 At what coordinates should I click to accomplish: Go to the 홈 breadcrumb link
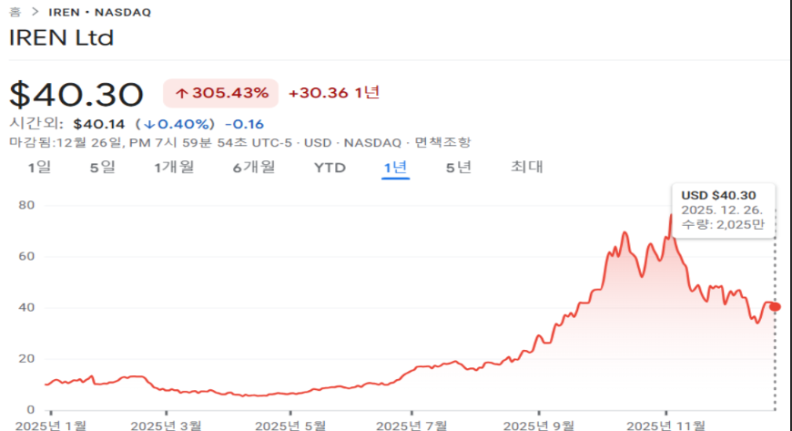coord(15,12)
